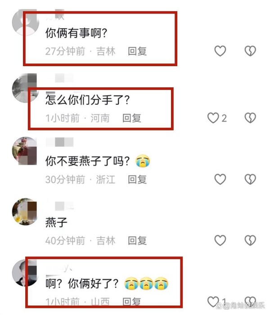270x315 pixels.
Task: Reply to the 27分钟前 吉林 comment
Action: (137, 51)
